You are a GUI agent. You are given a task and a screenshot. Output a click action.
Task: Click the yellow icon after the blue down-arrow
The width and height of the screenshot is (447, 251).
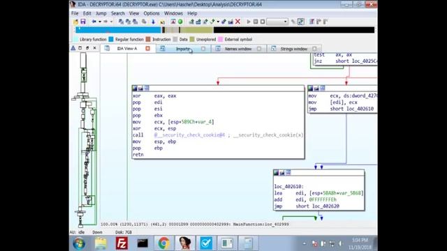tap(162, 22)
